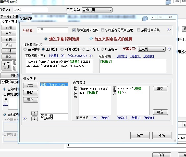Click 导入 button in background window
Image resolution: width=186 pixels, height=157 pixels.
click(9, 57)
